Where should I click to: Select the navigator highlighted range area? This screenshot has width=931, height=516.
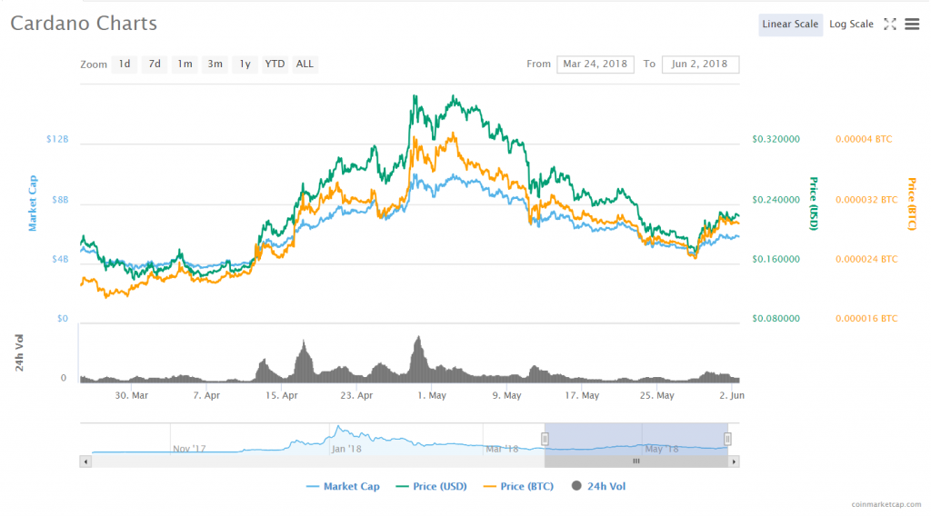636,439
